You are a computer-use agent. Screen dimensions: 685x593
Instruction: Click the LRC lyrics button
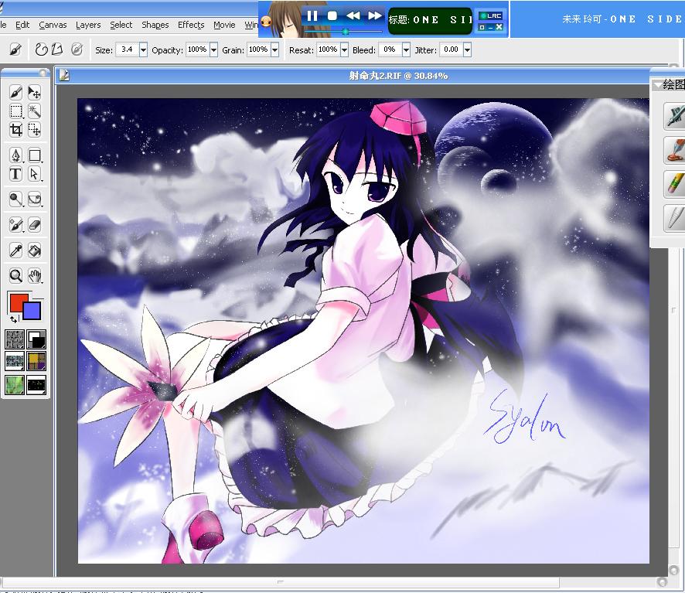pos(491,15)
